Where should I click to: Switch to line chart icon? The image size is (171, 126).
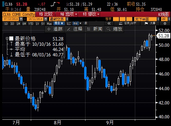click(x=69, y=24)
